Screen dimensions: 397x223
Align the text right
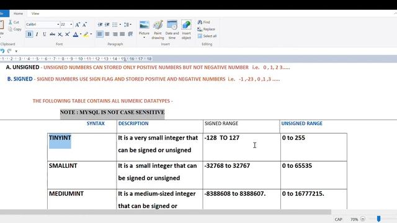coord(115,34)
